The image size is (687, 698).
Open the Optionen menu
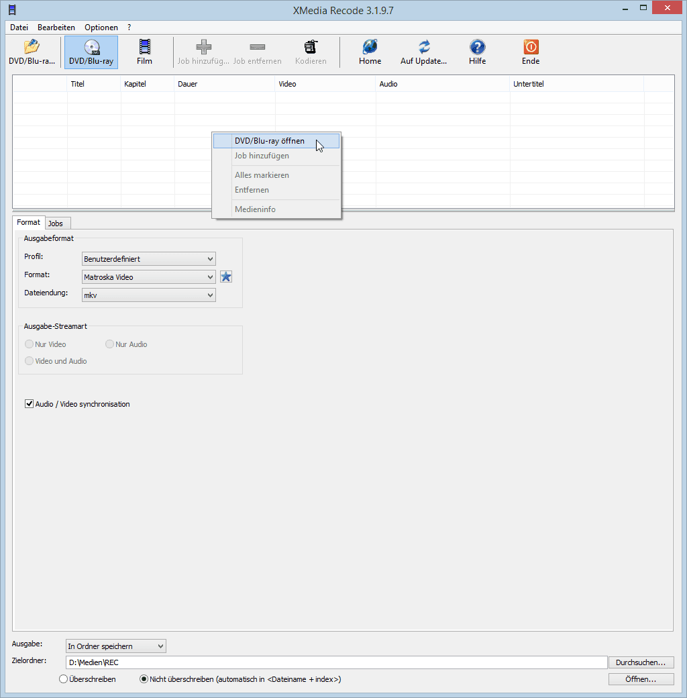point(101,27)
